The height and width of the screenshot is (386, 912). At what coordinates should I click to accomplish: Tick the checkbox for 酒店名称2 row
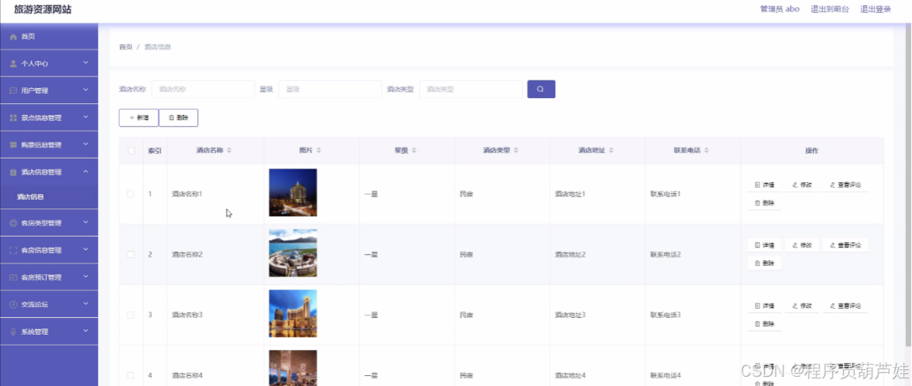coord(131,254)
